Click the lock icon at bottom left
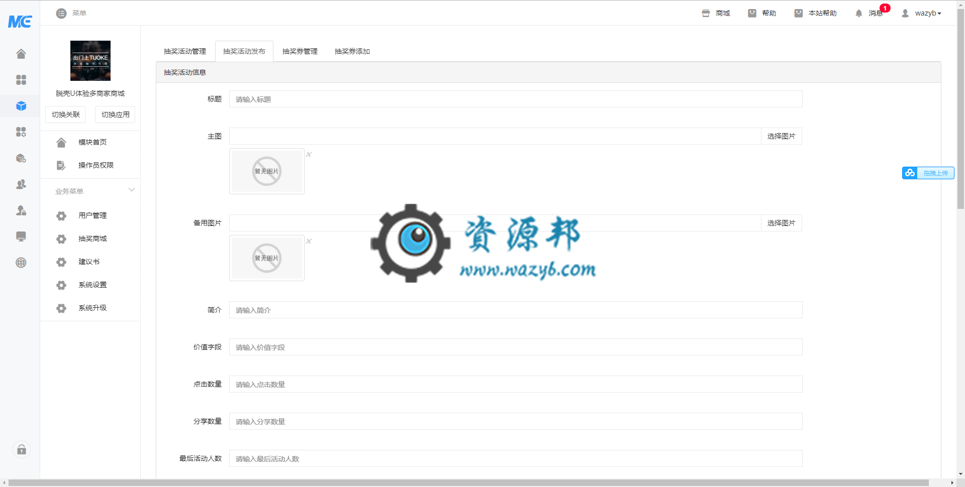965x487 pixels. point(22,449)
